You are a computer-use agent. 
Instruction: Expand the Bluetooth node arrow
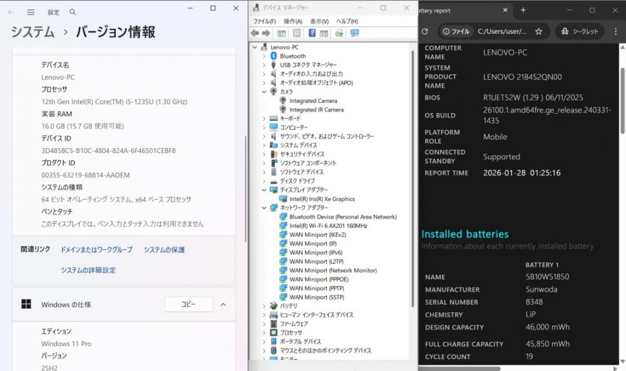point(264,56)
